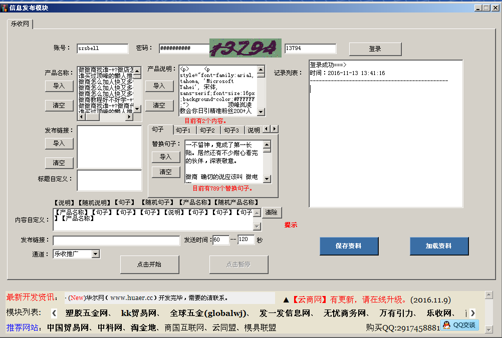Click tab strip right scroll arrow
This screenshot has height=338, width=502.
(275, 128)
